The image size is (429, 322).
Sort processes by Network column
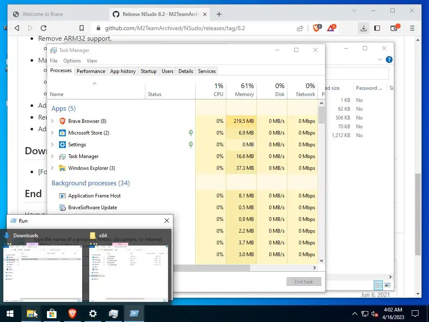point(302,90)
